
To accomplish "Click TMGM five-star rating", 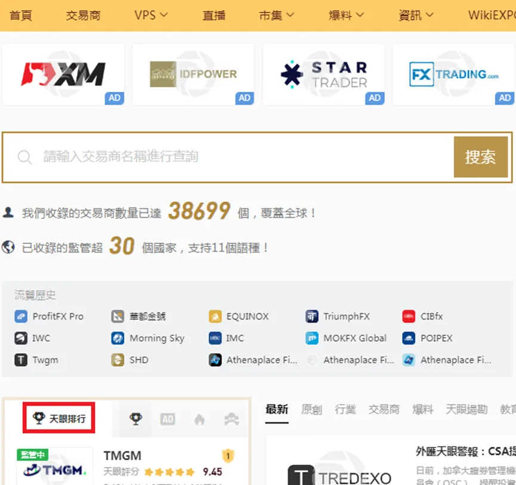I will click(x=169, y=472).
